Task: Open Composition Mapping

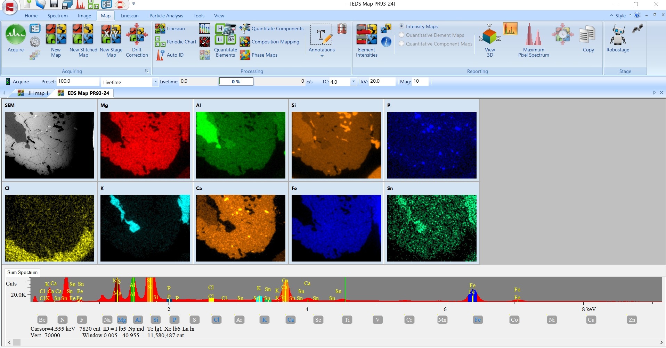Action: click(269, 42)
